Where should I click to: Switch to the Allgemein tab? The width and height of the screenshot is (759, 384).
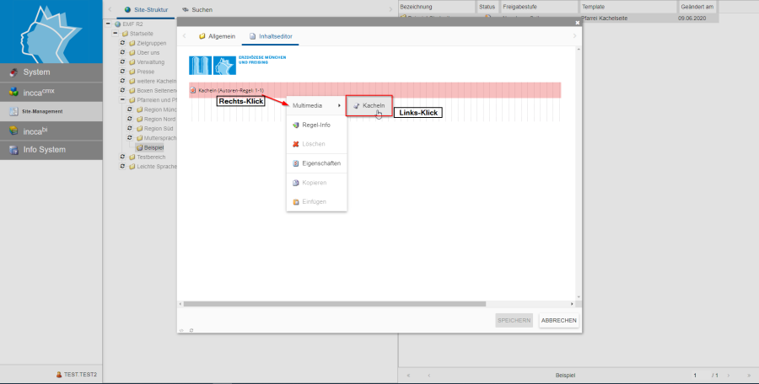217,37
